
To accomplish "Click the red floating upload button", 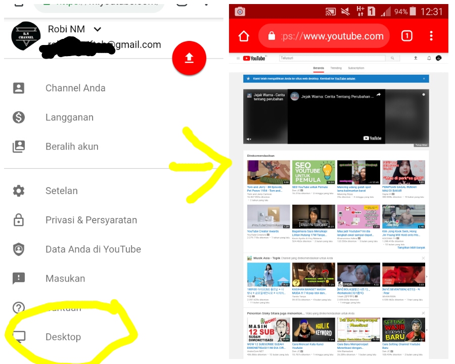I will (x=189, y=58).
